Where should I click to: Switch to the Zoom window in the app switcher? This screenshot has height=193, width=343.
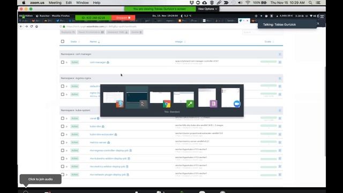231,98
